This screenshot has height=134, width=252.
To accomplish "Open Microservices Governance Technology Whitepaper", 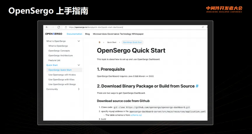I will (x=118, y=34).
